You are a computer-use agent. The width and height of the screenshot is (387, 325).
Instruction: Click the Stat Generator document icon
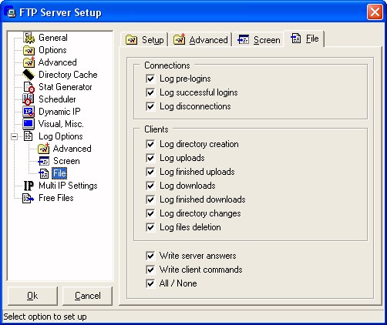29,87
